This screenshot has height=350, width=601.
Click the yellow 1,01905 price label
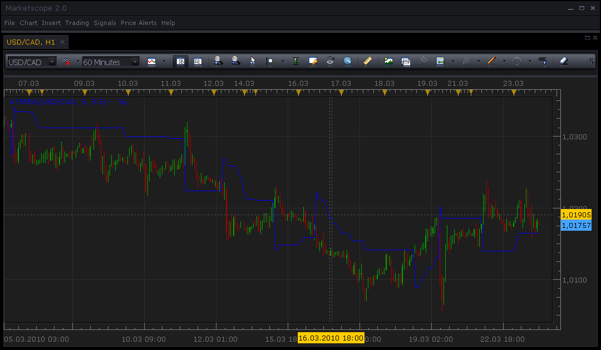(576, 215)
